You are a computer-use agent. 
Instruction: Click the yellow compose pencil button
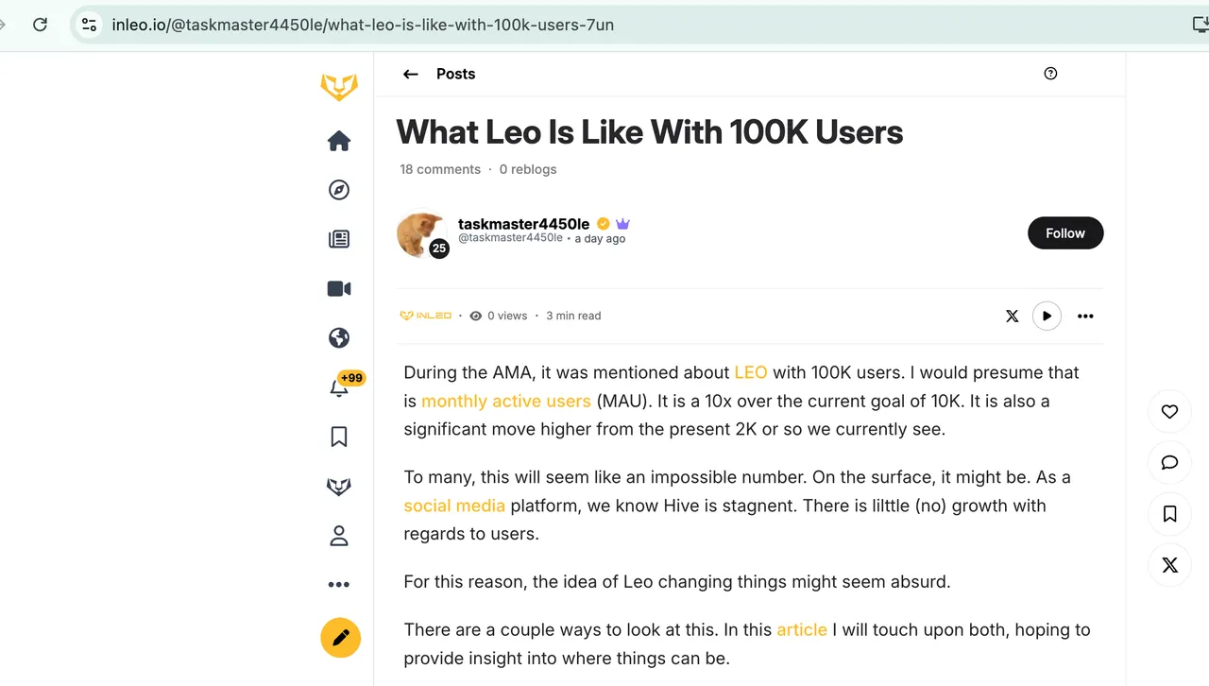(x=341, y=638)
